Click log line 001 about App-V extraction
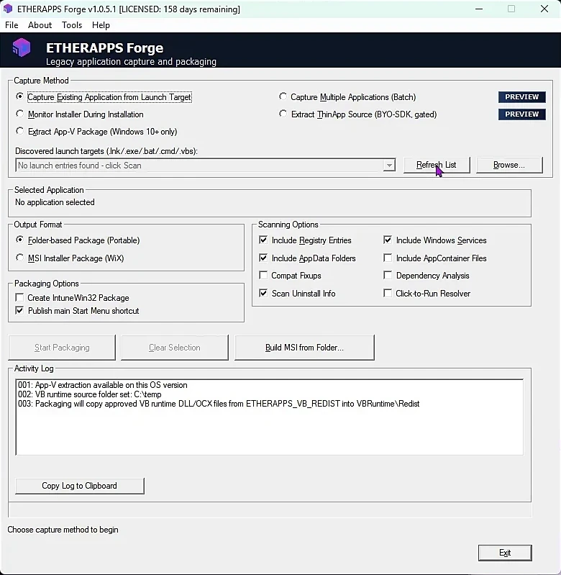The width and height of the screenshot is (561, 575). click(103, 385)
